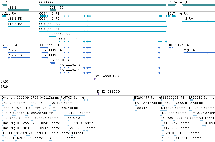Select EST Dmel_dig_015483_0600_0937.3prime
Viewport: 215px width, 142px height.
(x=3, y=131)
